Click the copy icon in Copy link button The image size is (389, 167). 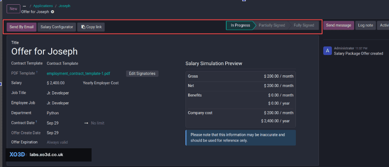pos(83,27)
